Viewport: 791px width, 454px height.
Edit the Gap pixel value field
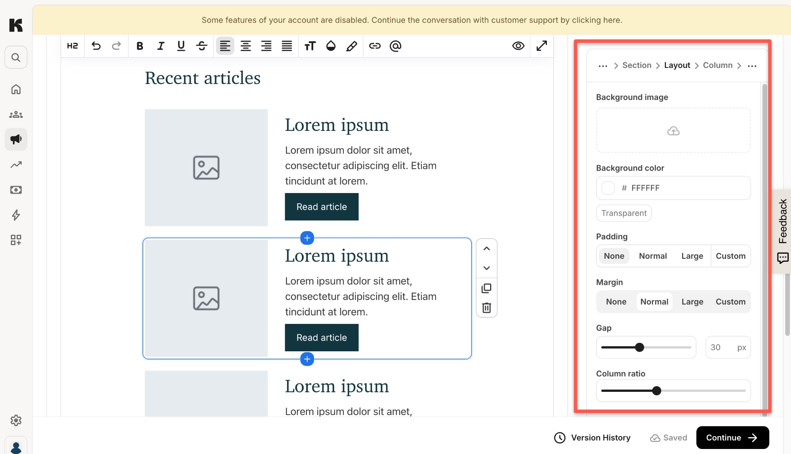point(728,347)
